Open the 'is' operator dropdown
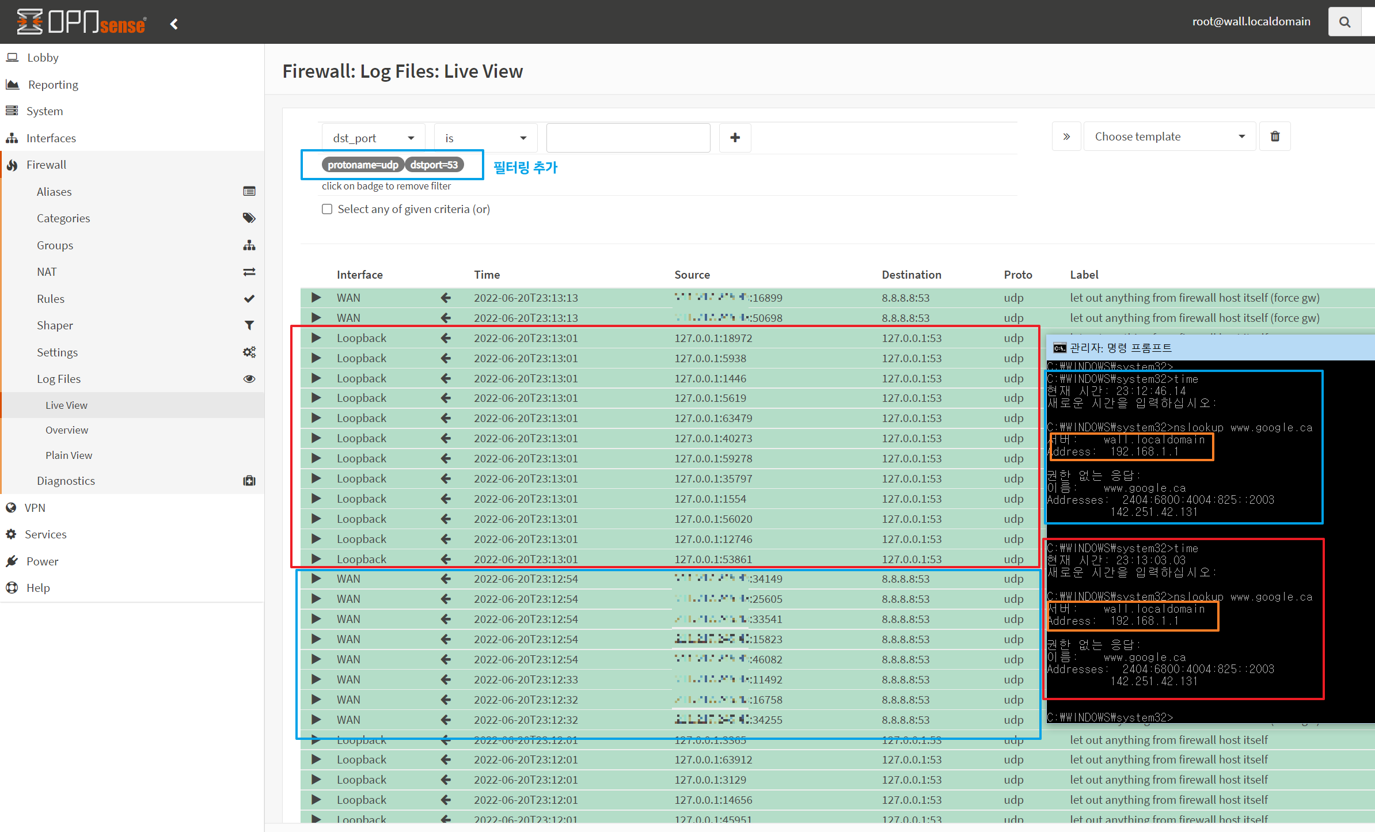Screen dimensions: 1375x832 [x=485, y=138]
